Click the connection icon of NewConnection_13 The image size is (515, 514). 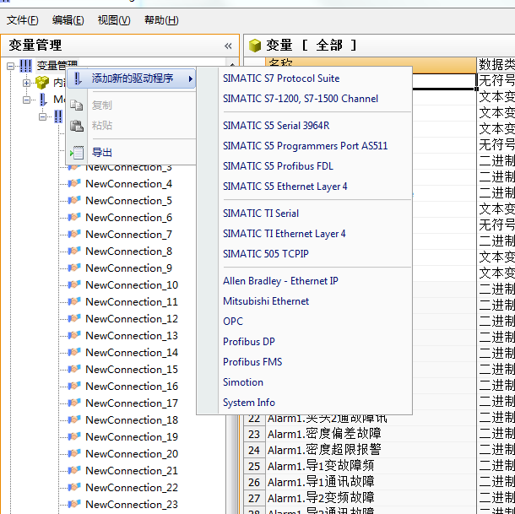pos(74,335)
